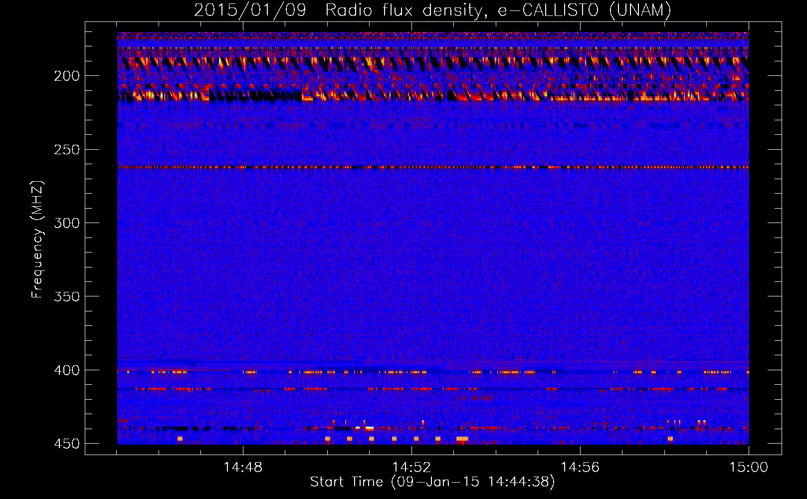807x499 pixels.
Task: Click the 'Start Time' x-axis label
Action: 432,482
